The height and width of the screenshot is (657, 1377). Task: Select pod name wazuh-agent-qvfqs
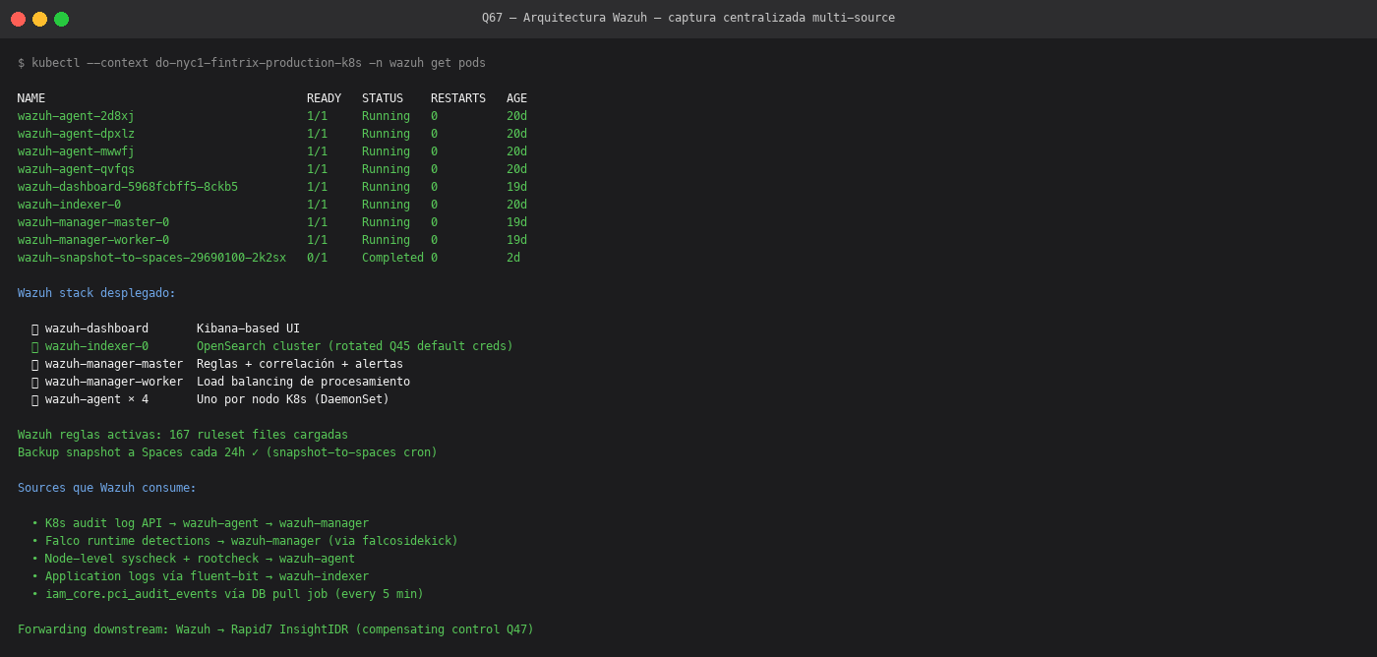pyautogui.click(x=76, y=169)
